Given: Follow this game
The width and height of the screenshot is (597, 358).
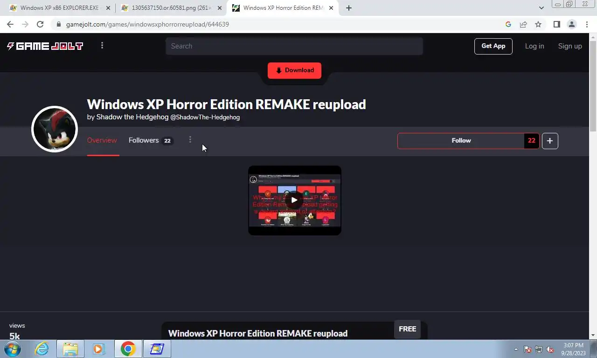Looking at the screenshot, I should coord(461,141).
